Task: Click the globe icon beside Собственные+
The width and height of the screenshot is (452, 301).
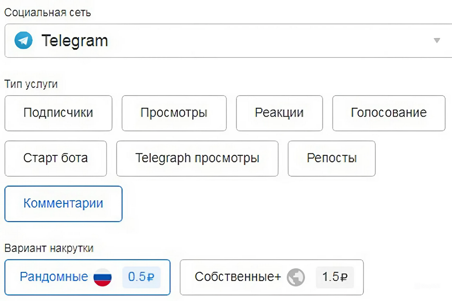Action: tap(296, 277)
